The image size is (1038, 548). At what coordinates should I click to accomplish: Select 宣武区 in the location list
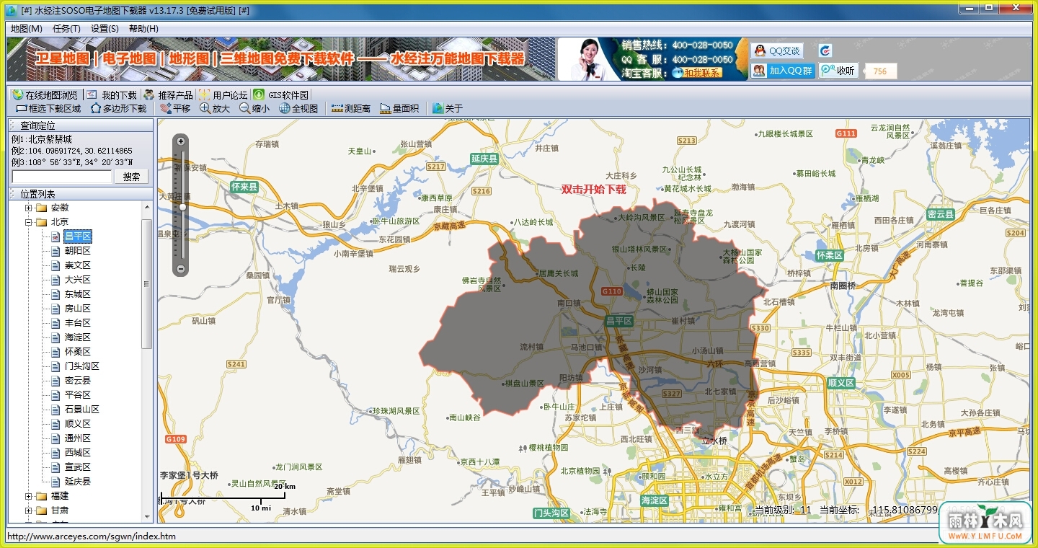(x=78, y=467)
